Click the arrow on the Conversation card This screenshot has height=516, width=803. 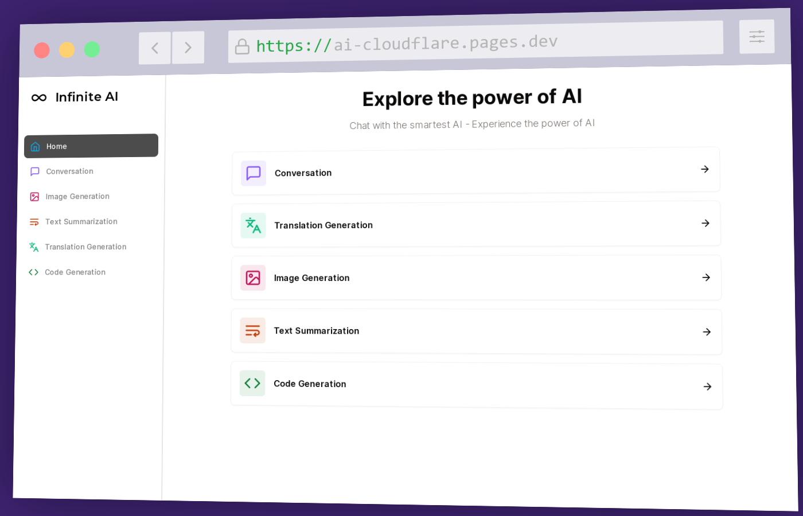704,169
